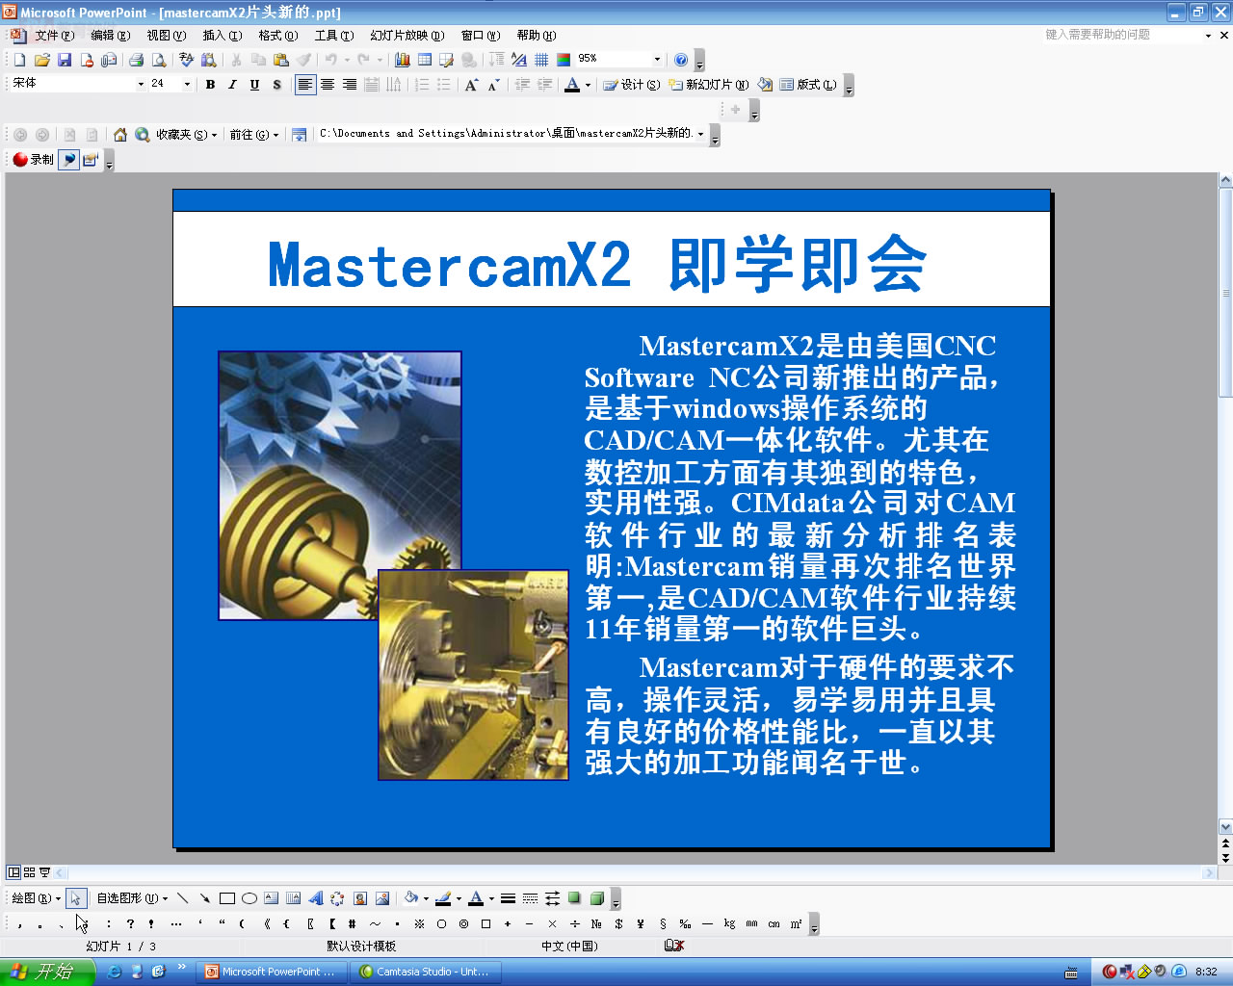This screenshot has height=986, width=1233.
Task: Expand the file path address dropdown
Action: coord(700,134)
